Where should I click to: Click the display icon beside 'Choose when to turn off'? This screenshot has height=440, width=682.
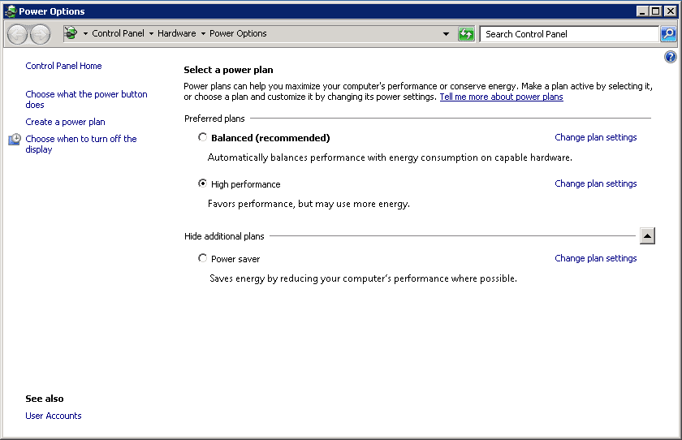[x=15, y=140]
